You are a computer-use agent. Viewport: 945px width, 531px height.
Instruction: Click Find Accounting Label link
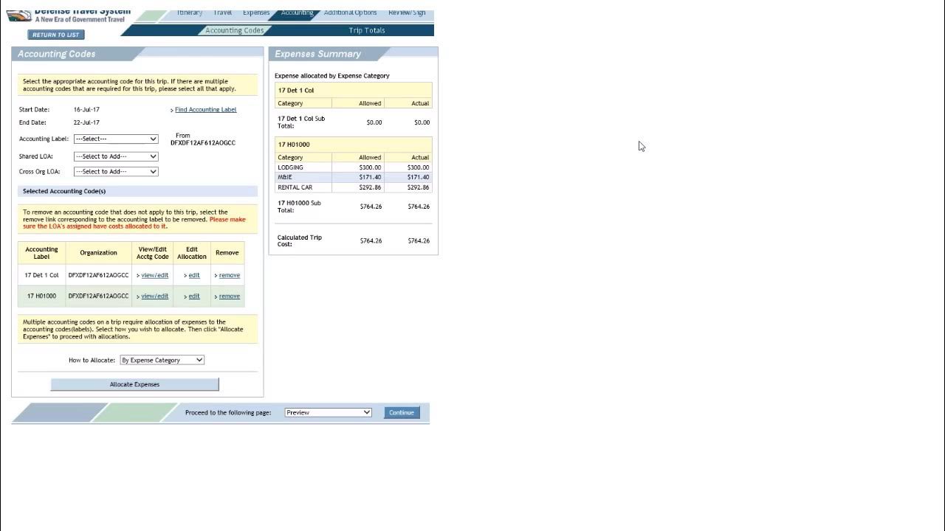pyautogui.click(x=205, y=110)
